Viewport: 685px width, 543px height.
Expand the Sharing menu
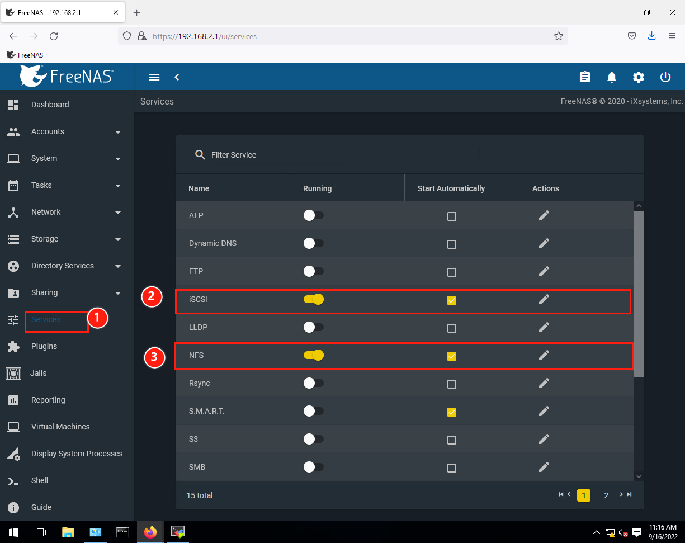pos(67,292)
